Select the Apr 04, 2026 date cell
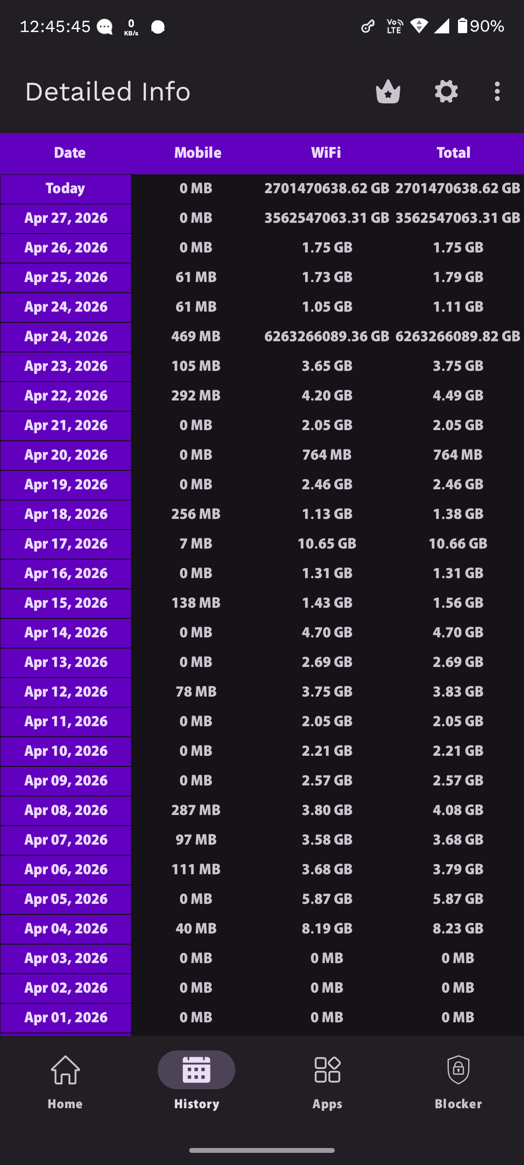This screenshot has width=524, height=1165. pos(65,929)
